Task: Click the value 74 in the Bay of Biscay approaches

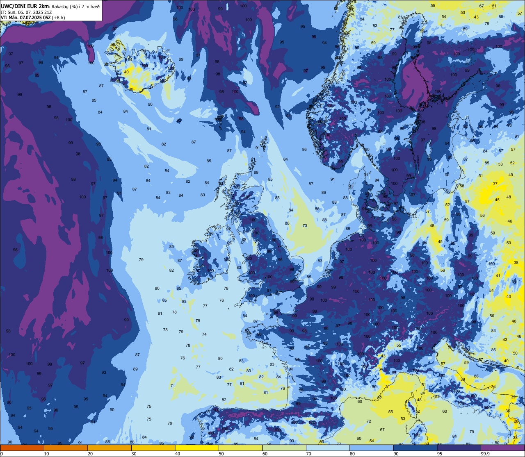Action: pos(204,334)
